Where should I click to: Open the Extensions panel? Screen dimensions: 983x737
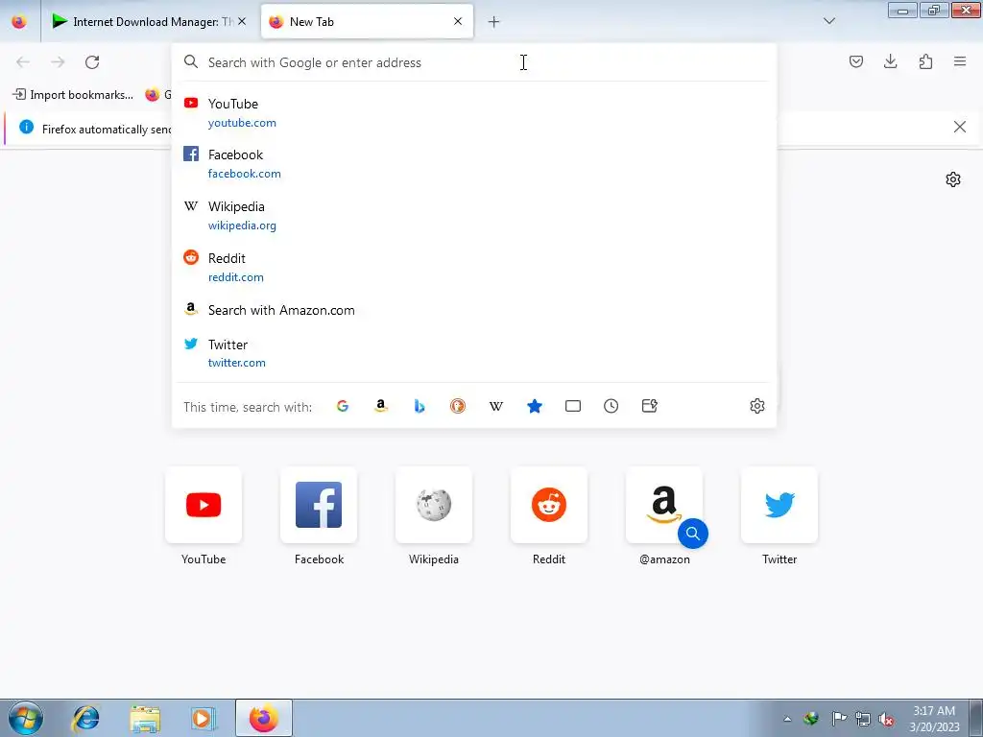coord(925,61)
